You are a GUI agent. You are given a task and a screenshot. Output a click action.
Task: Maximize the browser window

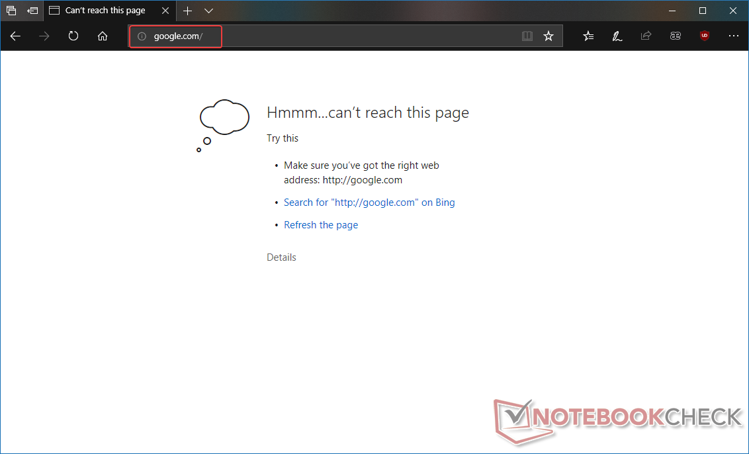pos(703,11)
